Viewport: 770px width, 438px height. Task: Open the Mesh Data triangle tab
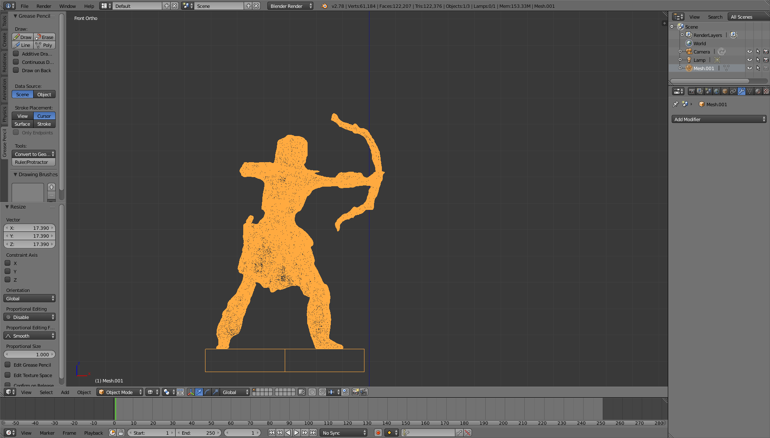tap(750, 91)
